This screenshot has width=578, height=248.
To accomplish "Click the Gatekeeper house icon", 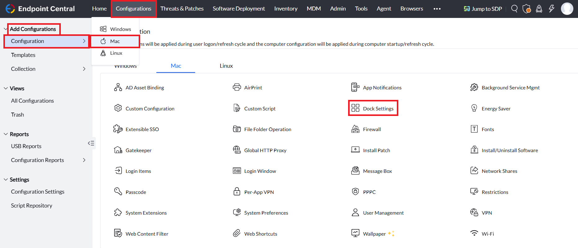I will coord(118,150).
